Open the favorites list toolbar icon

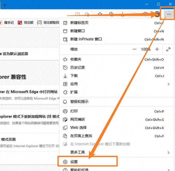100,14
